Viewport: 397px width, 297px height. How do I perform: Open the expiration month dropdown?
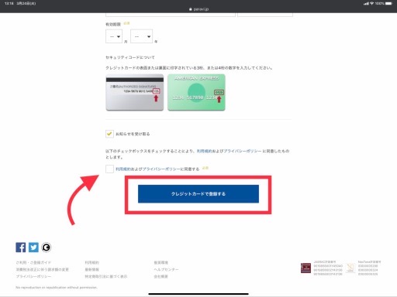tap(114, 36)
